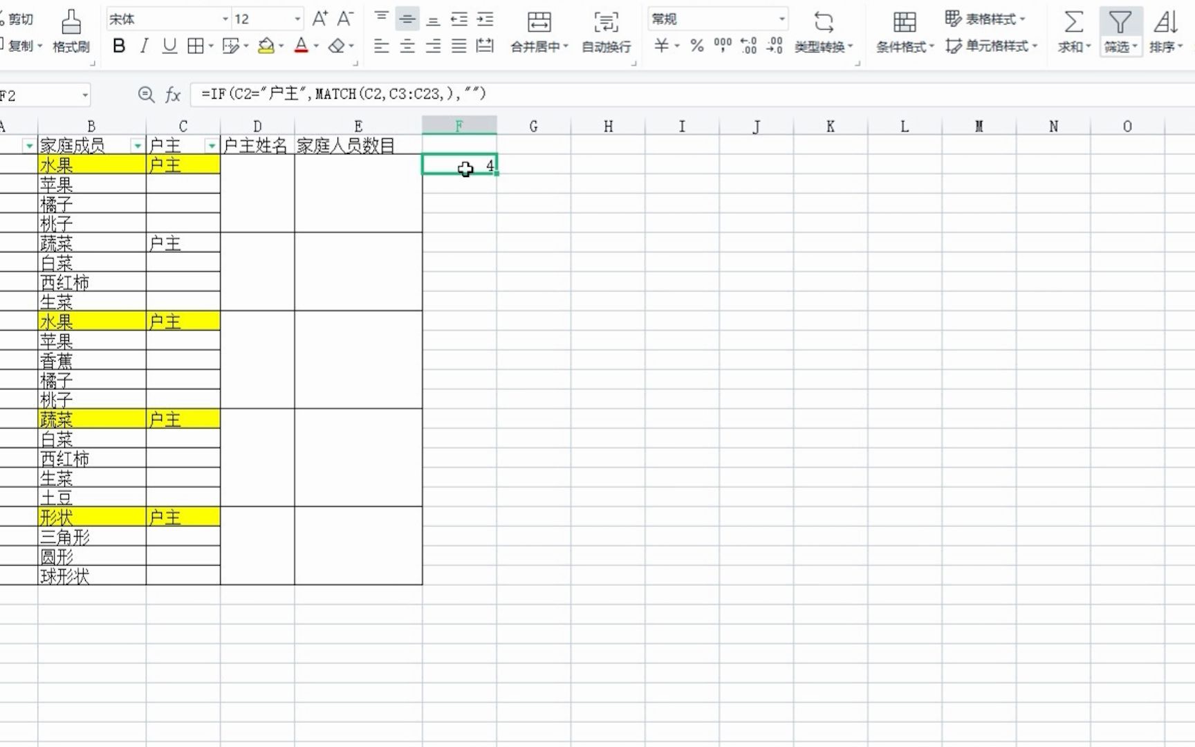Viewport: 1195px width, 747px height.
Task: Click decrease decimal places icon
Action: coord(775,46)
